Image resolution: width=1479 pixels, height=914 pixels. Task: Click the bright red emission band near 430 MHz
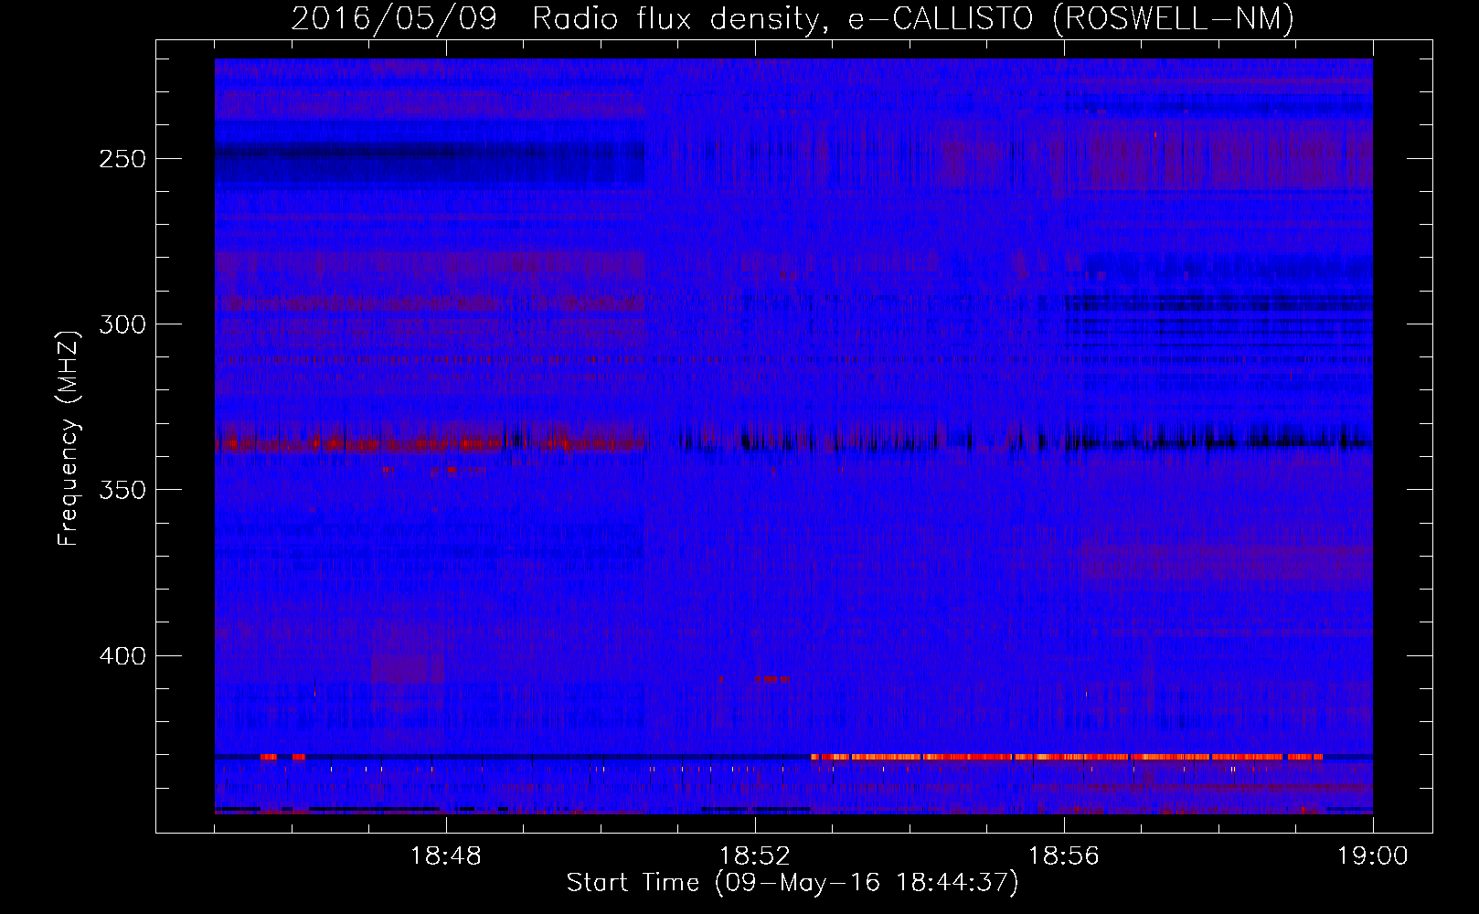(x=1067, y=757)
